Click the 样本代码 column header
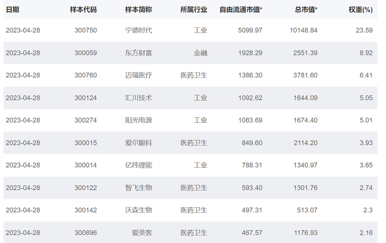386x243 pixels. click(x=83, y=10)
